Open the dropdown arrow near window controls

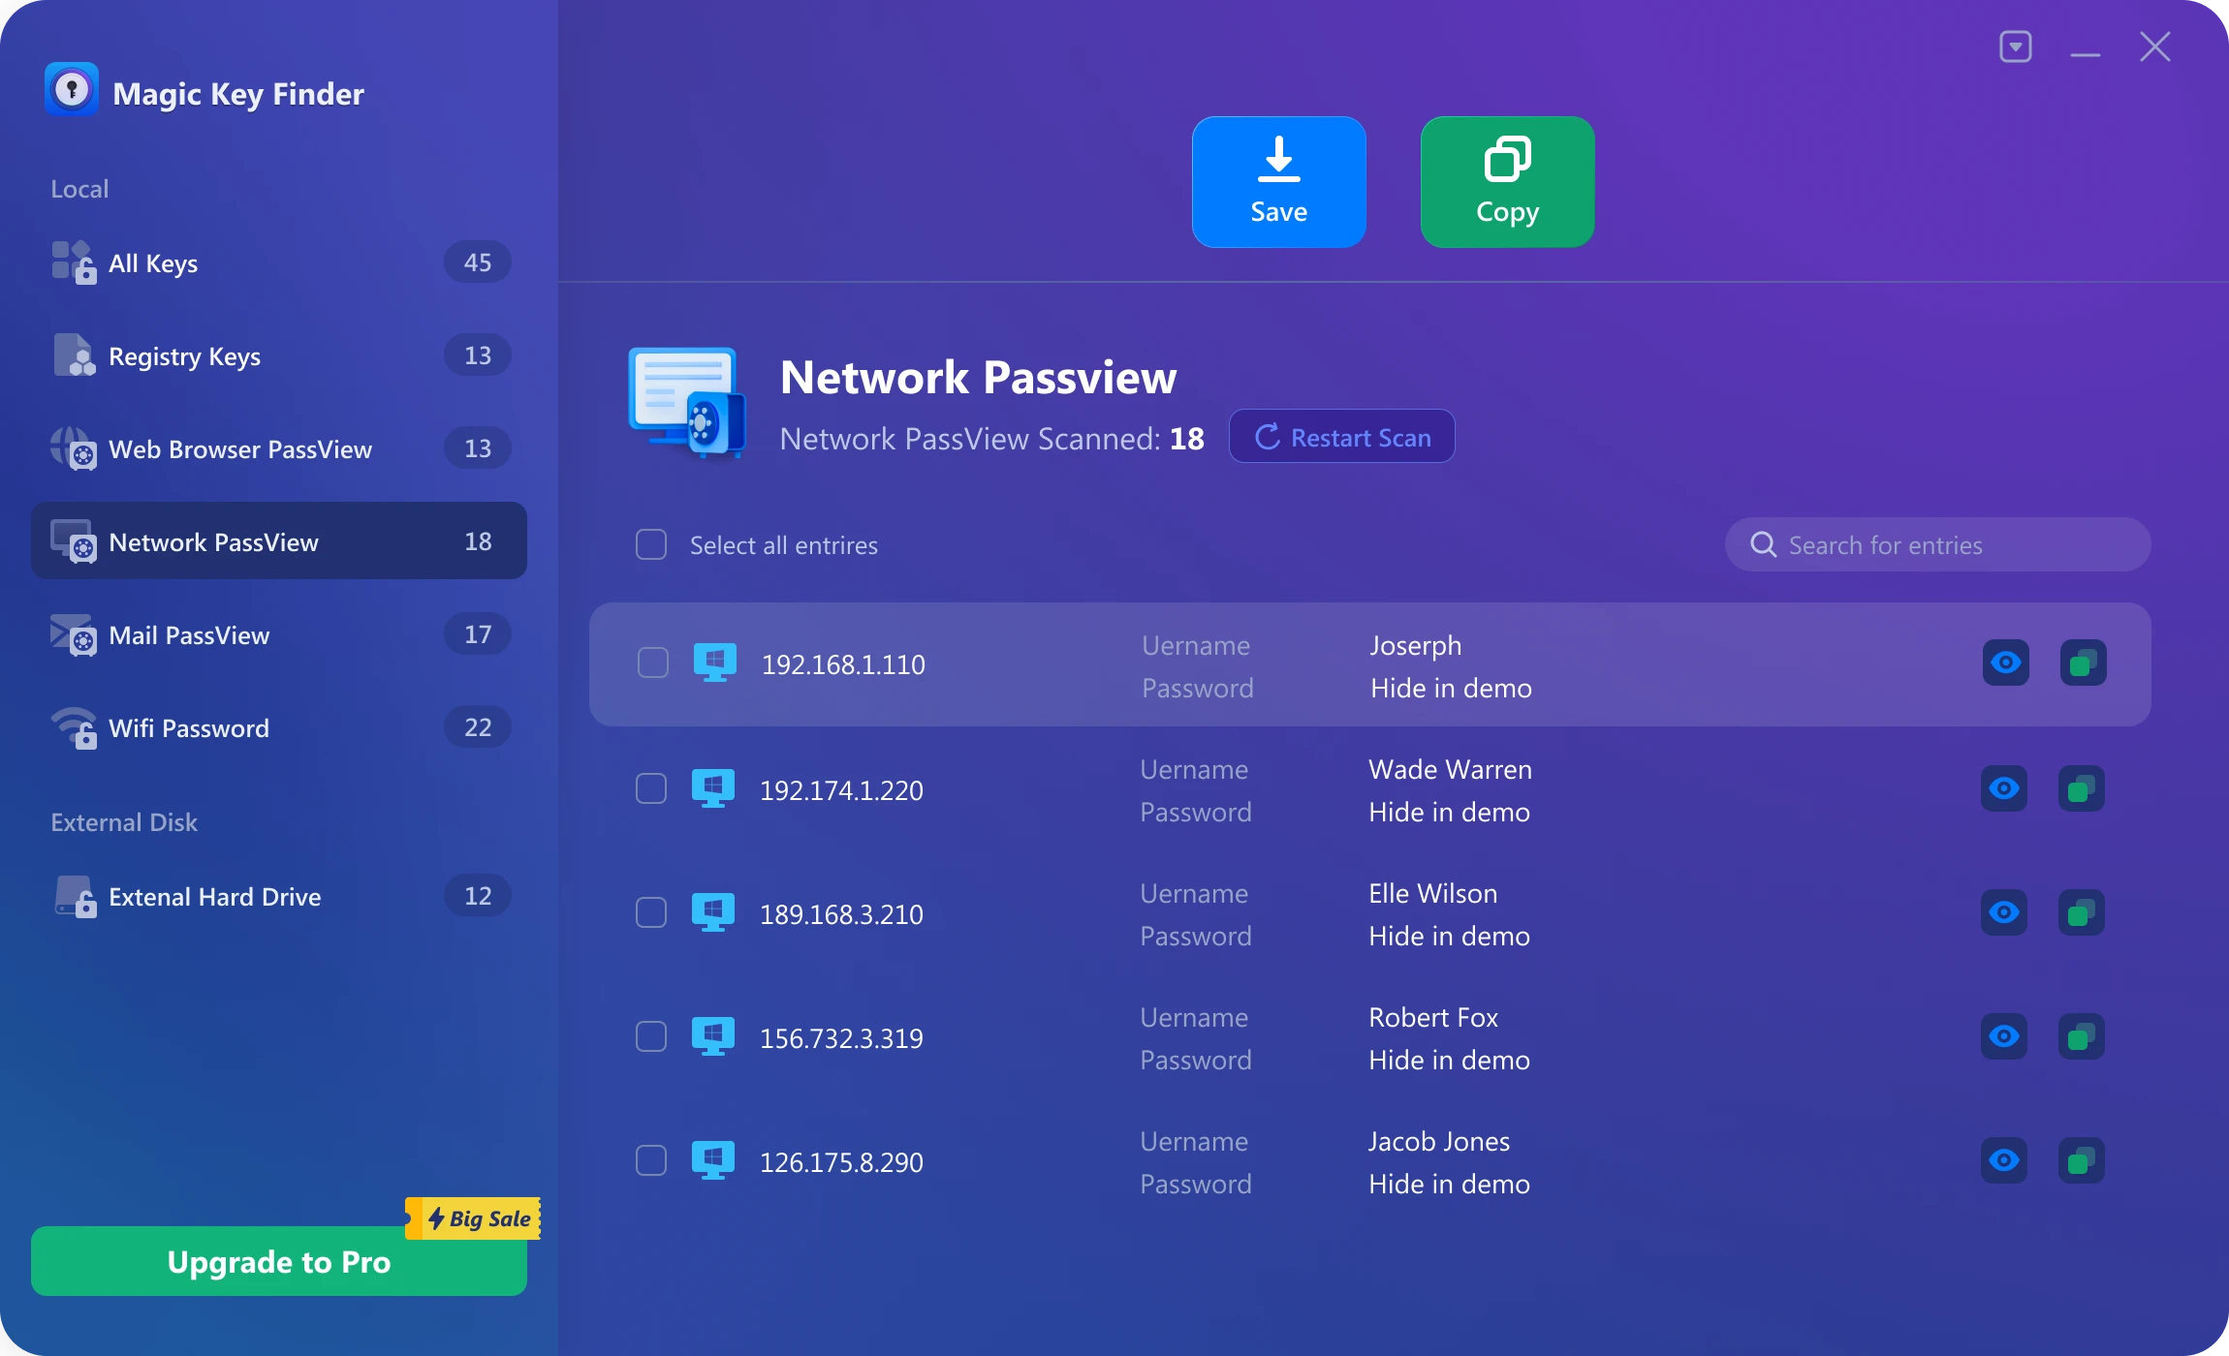coord(2015,46)
